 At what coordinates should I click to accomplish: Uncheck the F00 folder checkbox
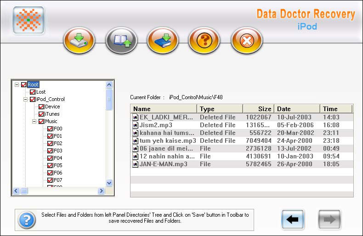[x=50, y=129]
